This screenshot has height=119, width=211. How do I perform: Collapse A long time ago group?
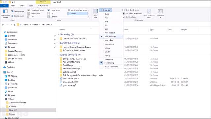click(59, 55)
